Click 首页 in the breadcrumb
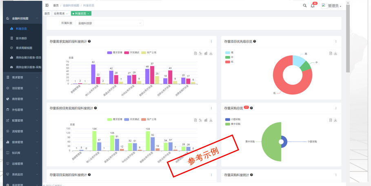Image resolution: width=371 pixels, height=186 pixels. click(56, 6)
